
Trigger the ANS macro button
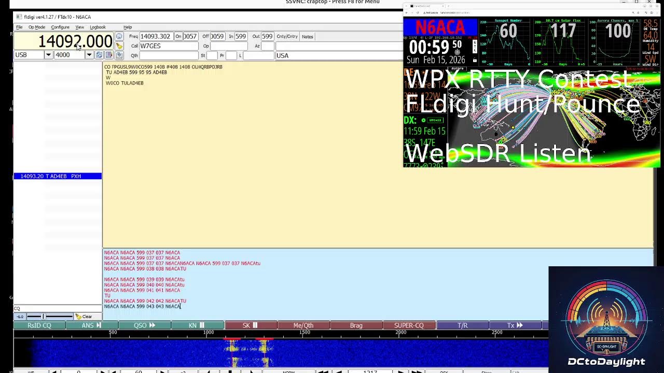92,325
